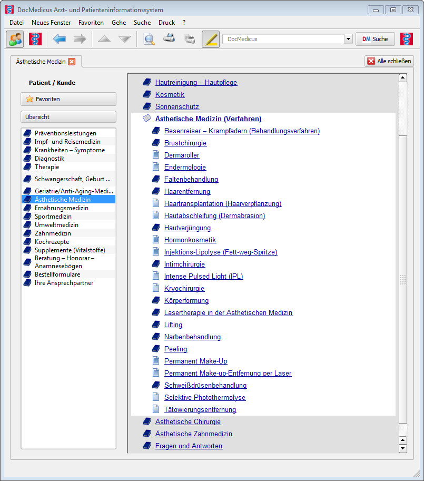
Task: Open Lasertherapie in der Ästhetischen Medizin link
Action: pyautogui.click(x=229, y=312)
